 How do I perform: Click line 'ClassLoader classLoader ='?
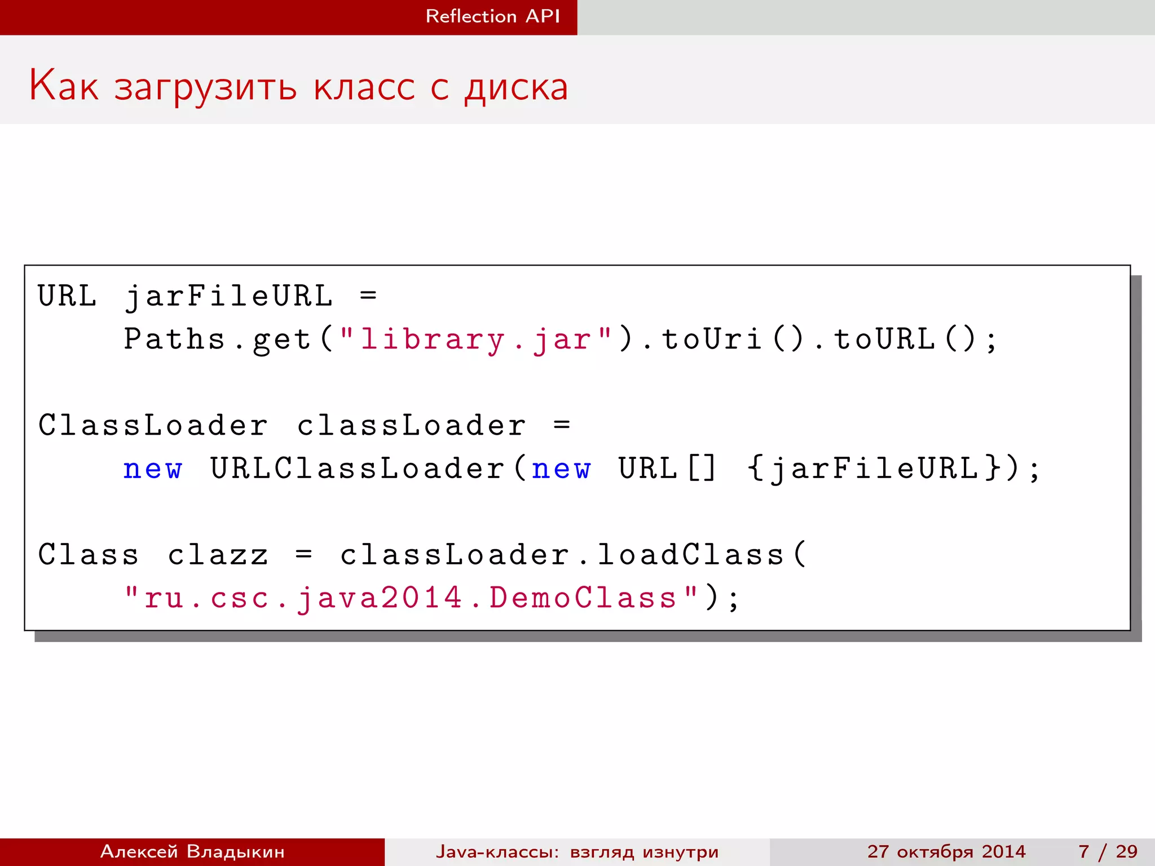point(305,426)
